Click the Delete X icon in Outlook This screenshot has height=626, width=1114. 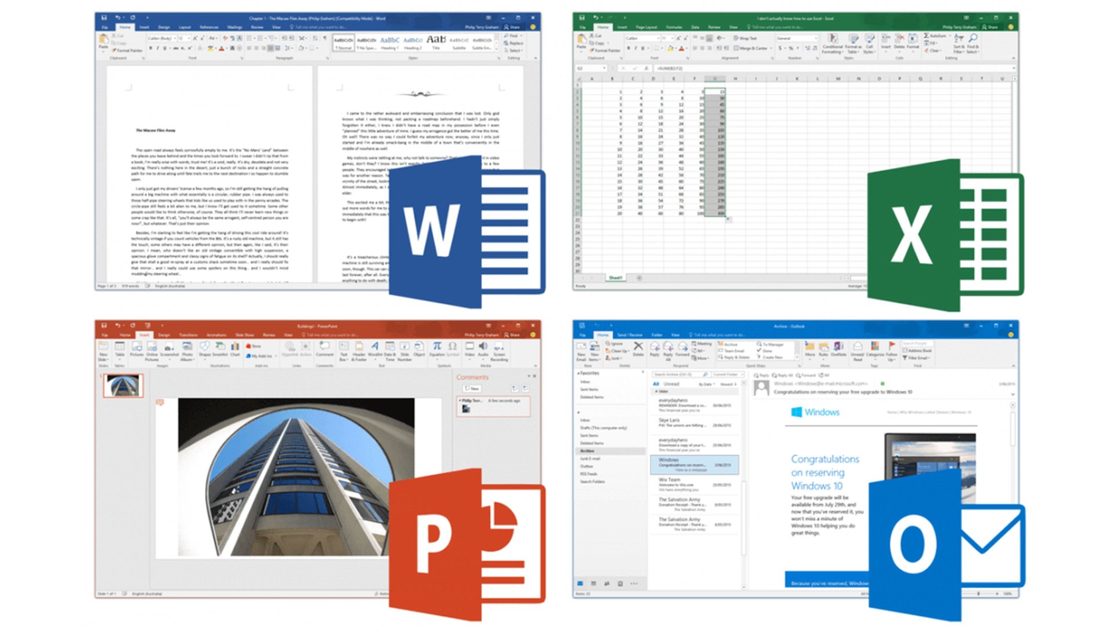click(638, 349)
